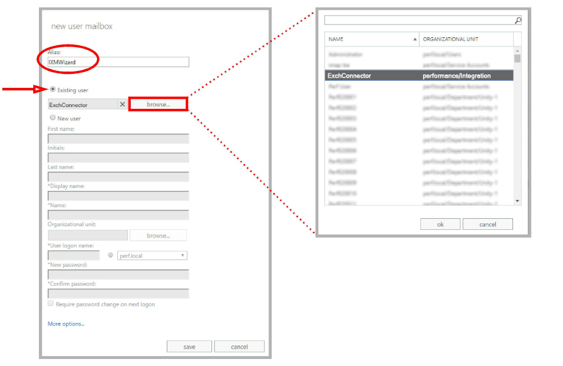Click browse for Organizational unit
Viewport: 563px width, 366px height.
coord(159,236)
